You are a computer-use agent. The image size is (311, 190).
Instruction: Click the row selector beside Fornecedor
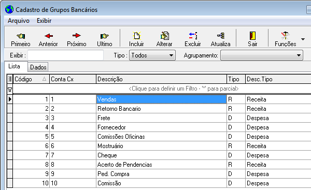point(10,127)
